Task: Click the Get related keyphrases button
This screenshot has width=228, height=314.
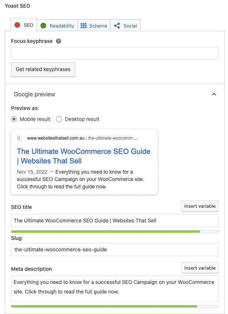Action: (43, 69)
